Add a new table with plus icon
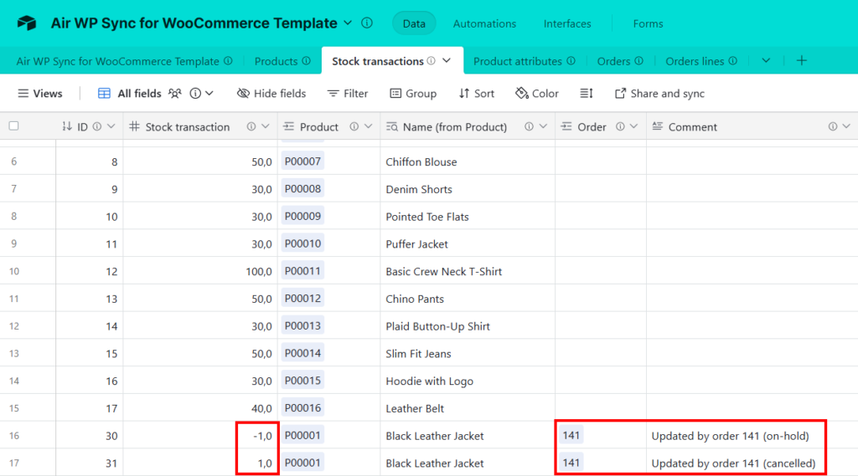Viewport: 858px width, 476px height. pyautogui.click(x=802, y=61)
